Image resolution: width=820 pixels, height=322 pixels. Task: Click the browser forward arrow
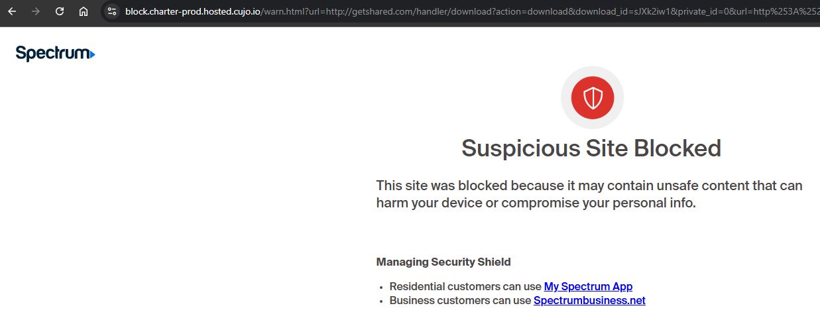(x=36, y=11)
